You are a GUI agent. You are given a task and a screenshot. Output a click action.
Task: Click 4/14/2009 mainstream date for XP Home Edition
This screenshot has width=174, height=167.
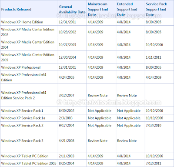tap(95, 22)
